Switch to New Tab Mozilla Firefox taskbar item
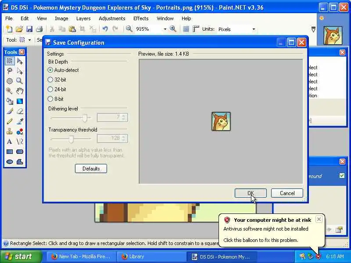 [x=81, y=256]
